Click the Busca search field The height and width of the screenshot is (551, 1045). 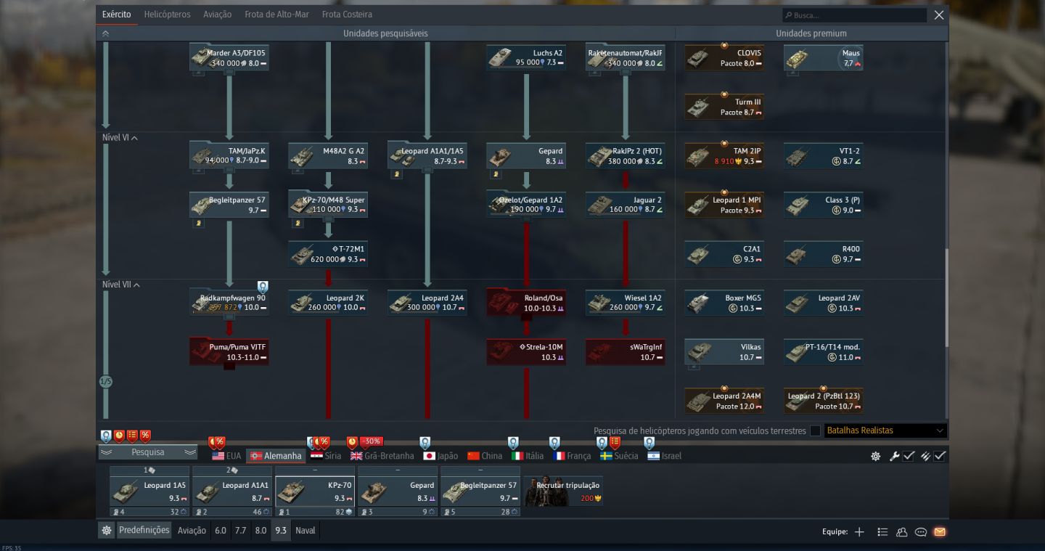pos(854,15)
